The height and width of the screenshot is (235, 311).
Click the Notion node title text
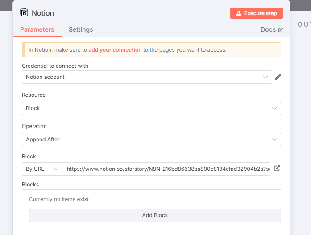click(x=43, y=13)
